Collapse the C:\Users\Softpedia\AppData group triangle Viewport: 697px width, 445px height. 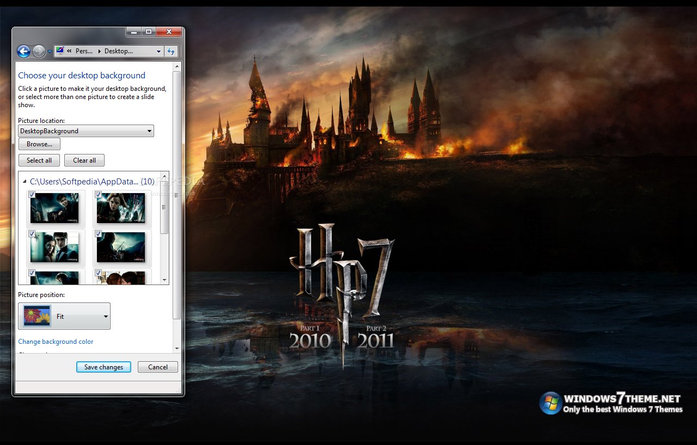[25, 182]
